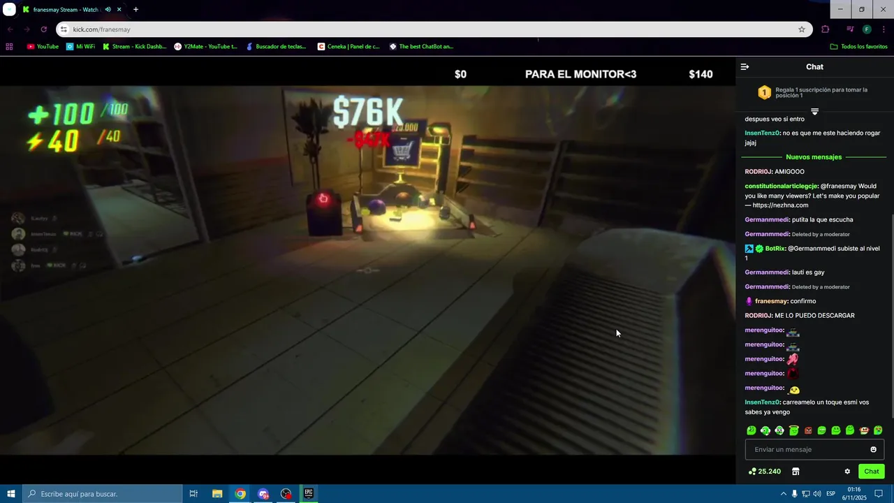Open Stream - Kick Dashboard bookmark
This screenshot has height=503, width=894.
[x=135, y=47]
